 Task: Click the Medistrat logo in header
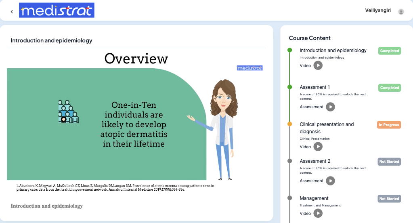coord(57,11)
